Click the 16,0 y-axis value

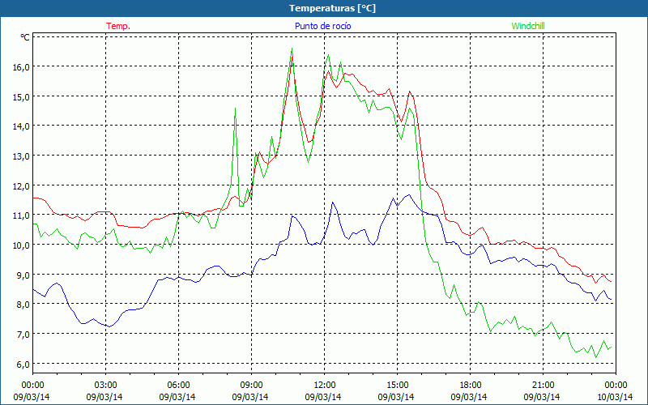pyautogui.click(x=22, y=67)
